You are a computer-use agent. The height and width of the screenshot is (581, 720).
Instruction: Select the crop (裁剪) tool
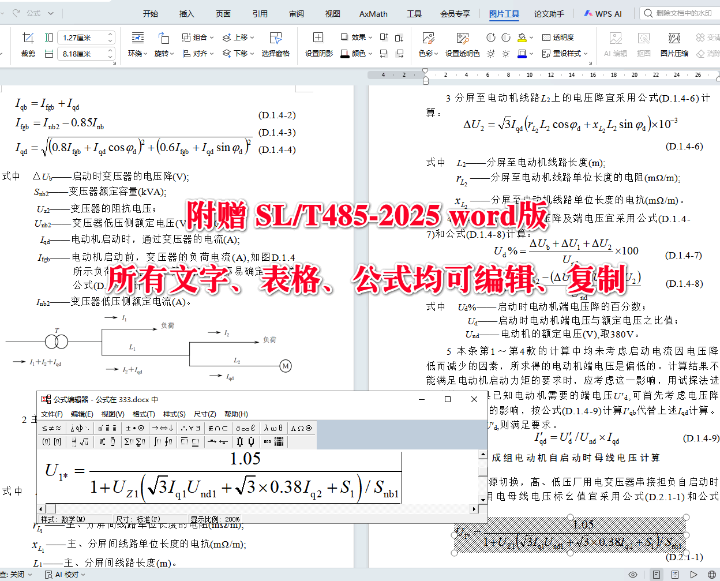[x=28, y=44]
